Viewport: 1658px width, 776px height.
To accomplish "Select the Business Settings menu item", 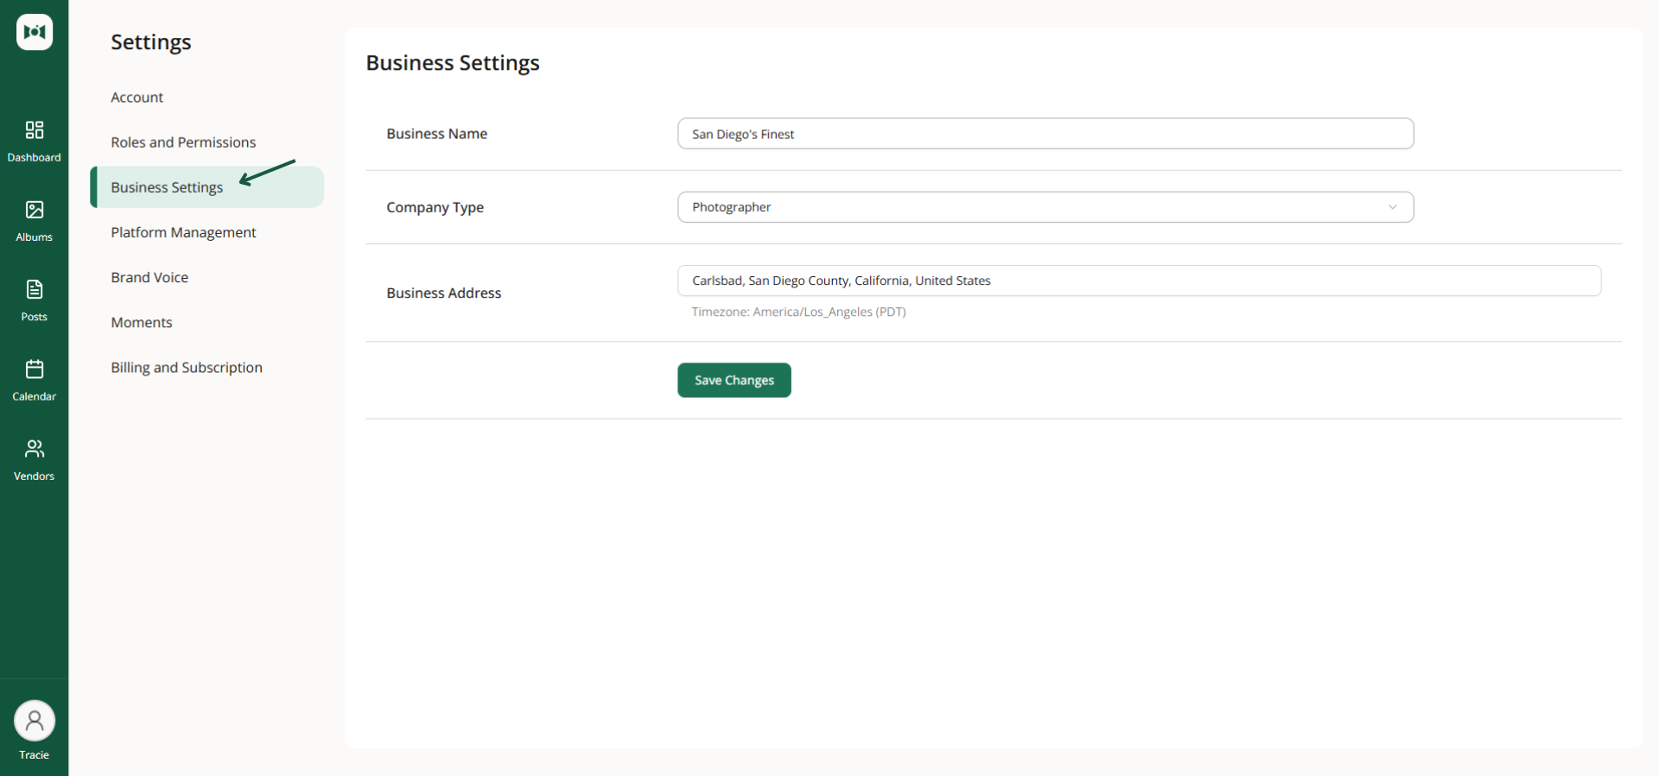I will pyautogui.click(x=207, y=187).
